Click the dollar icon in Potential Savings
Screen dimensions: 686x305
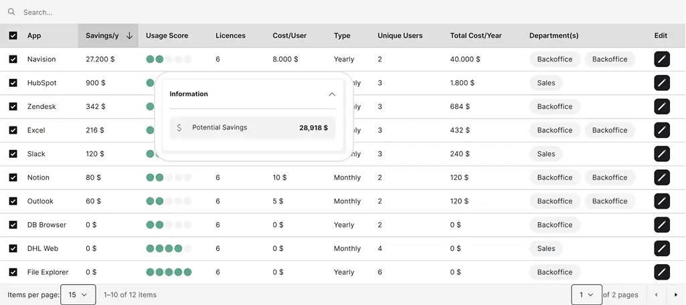[179, 128]
